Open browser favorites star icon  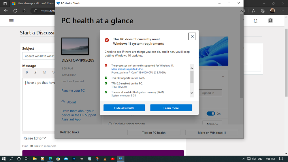pos(253,11)
